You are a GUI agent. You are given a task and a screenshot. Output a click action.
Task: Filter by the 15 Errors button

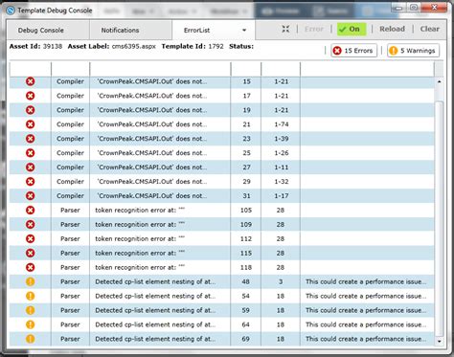coord(353,51)
